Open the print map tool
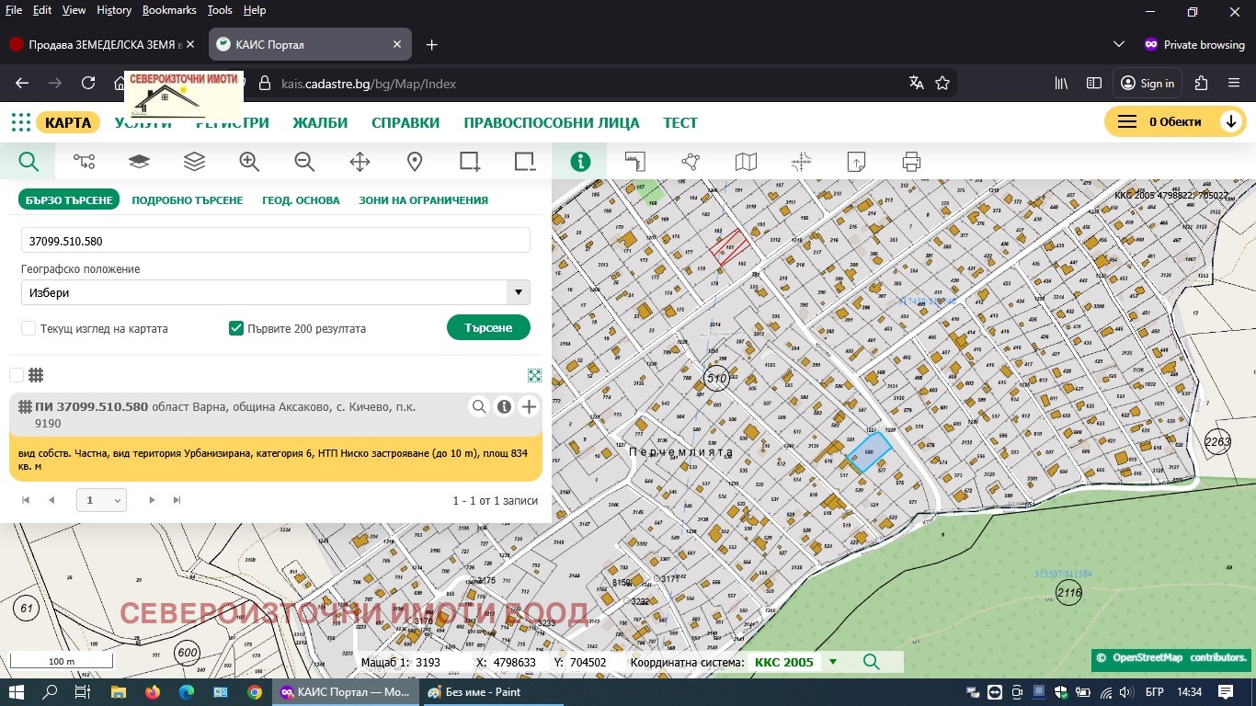The height and width of the screenshot is (706, 1256). 910,161
